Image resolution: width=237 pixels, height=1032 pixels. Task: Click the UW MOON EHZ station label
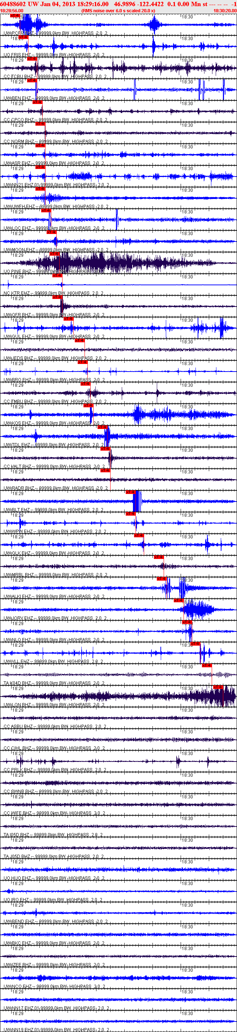19,250
